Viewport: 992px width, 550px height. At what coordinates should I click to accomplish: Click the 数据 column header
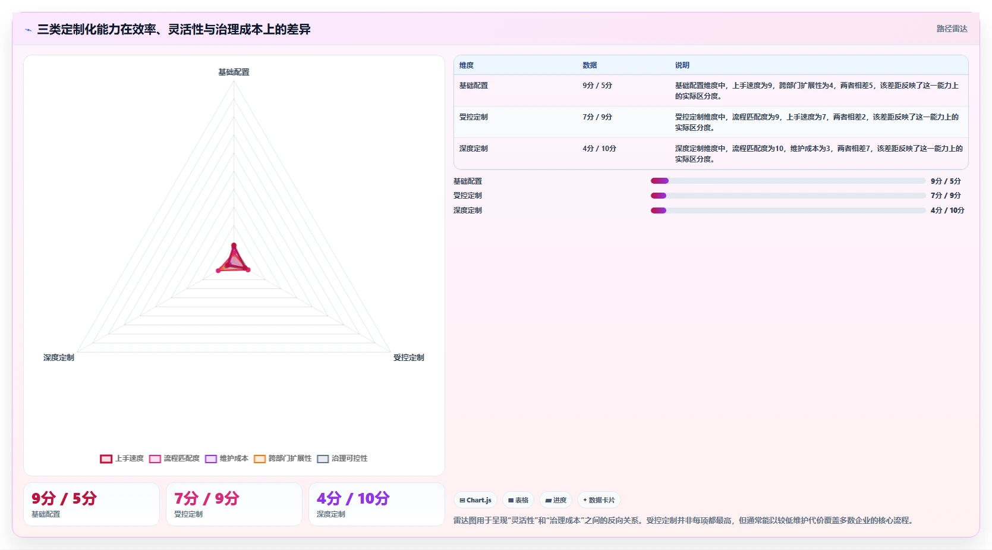tap(590, 65)
